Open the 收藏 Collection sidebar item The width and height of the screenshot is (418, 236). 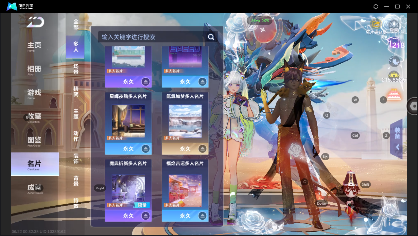point(34,118)
